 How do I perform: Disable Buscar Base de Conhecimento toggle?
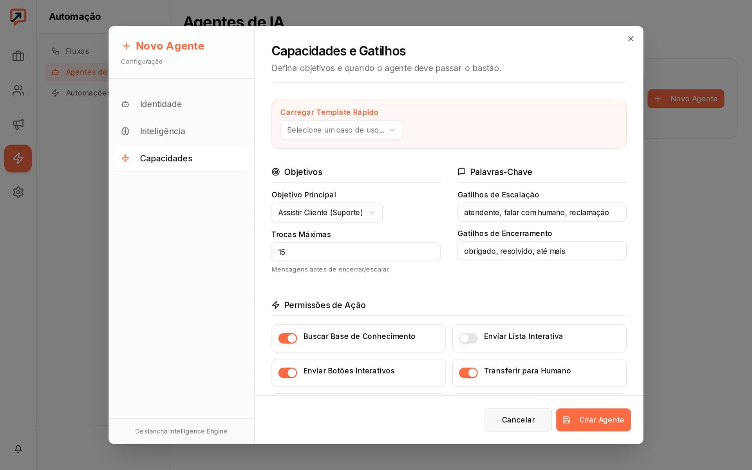pyautogui.click(x=287, y=338)
